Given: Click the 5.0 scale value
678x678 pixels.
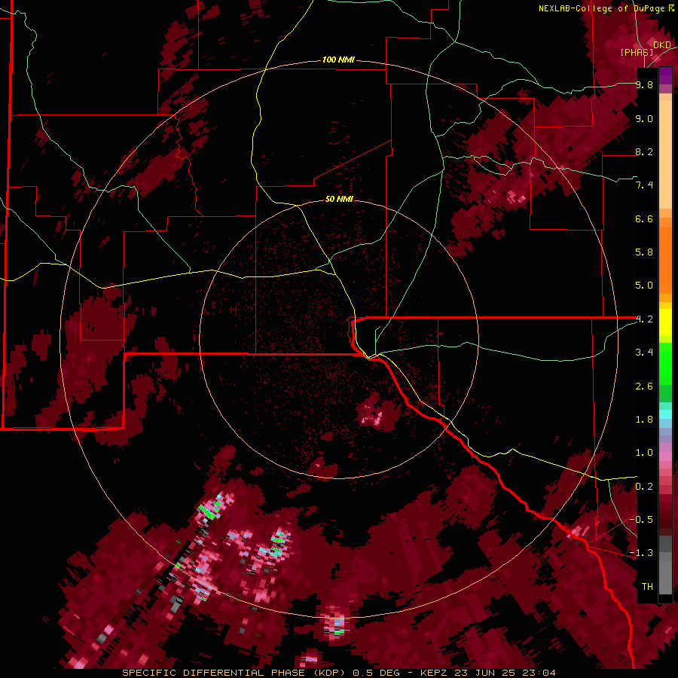Looking at the screenshot, I should point(644,286).
